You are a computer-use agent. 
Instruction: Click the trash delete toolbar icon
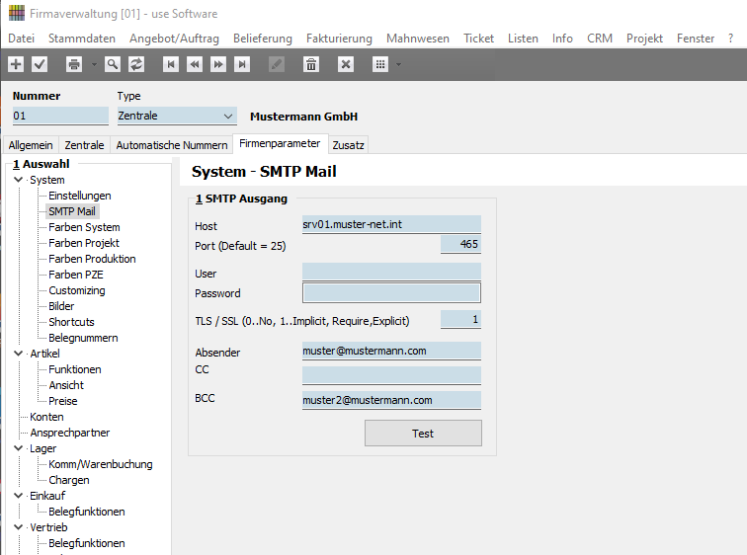[x=311, y=64]
